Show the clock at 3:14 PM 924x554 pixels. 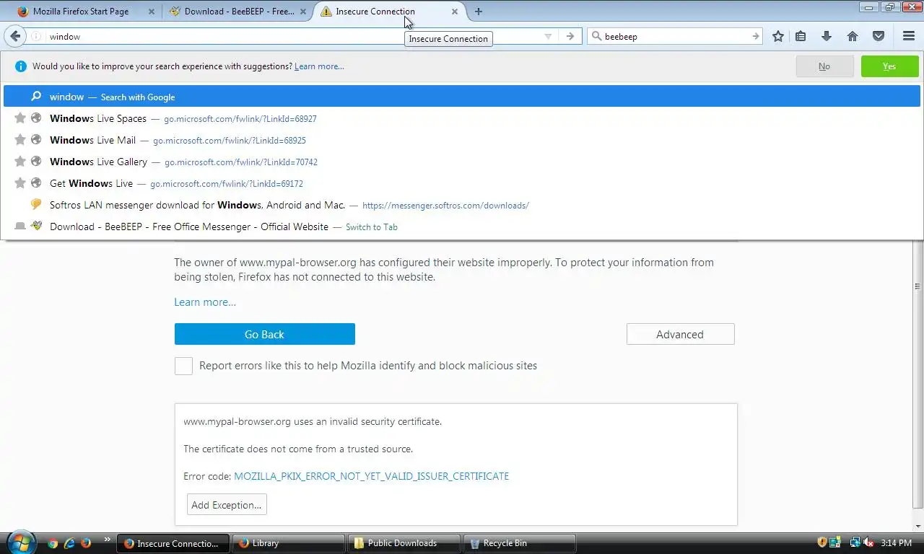click(895, 542)
